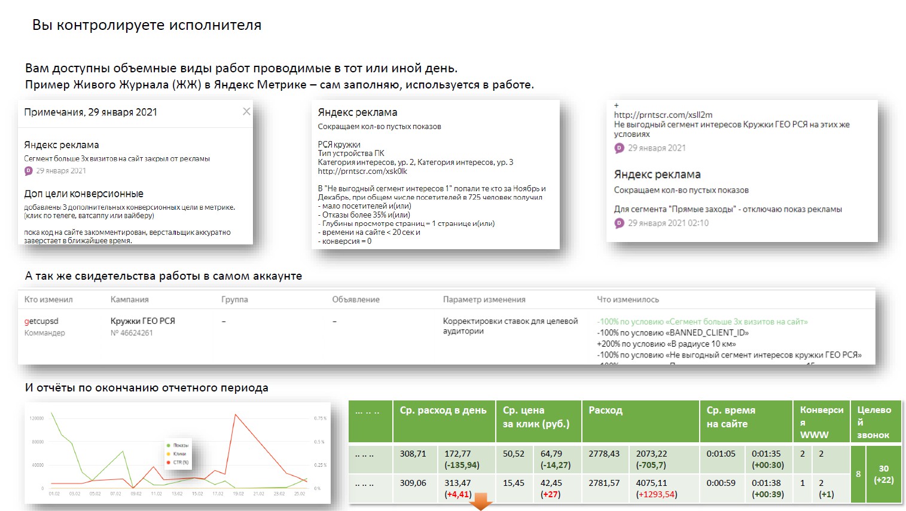Click the '+200% по условию «В радиусе 10 км»' line
Viewport: 906px width, 511px height.
point(666,344)
